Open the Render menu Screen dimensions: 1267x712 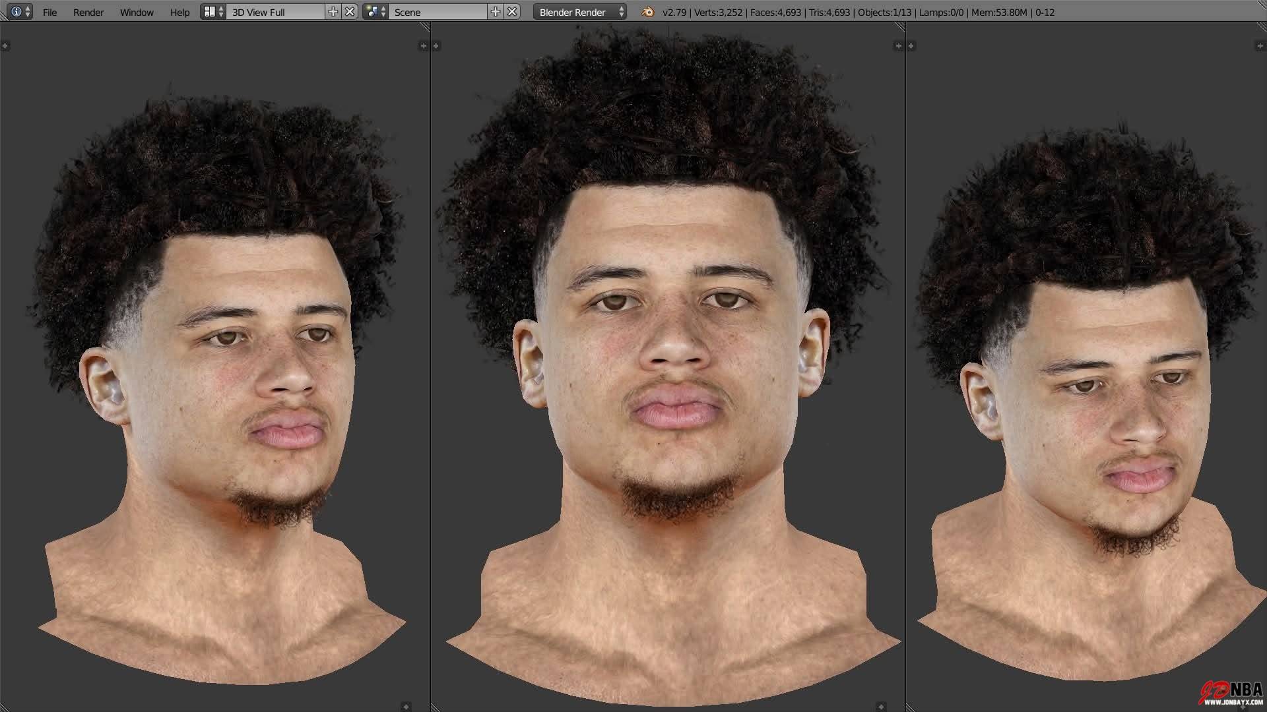[x=88, y=12]
